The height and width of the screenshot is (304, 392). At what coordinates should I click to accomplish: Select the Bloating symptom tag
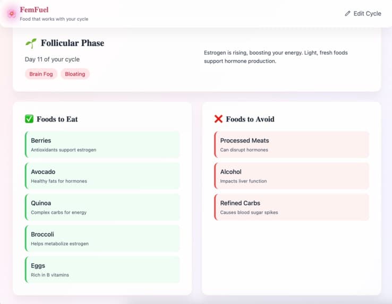pyautogui.click(x=75, y=74)
